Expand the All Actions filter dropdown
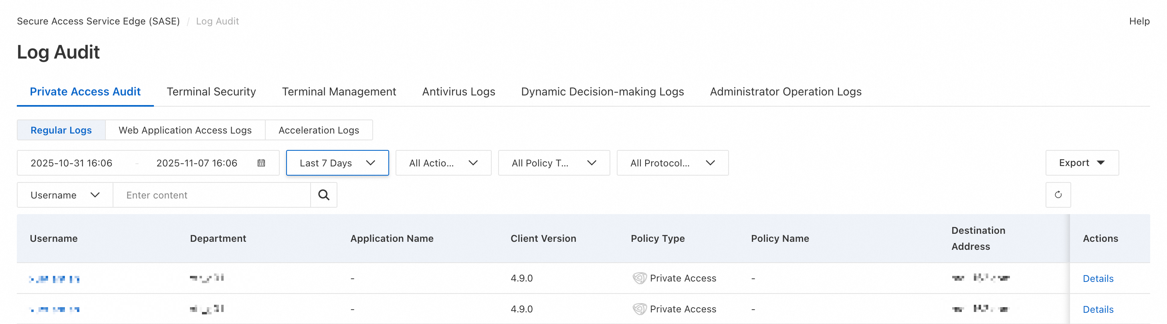The height and width of the screenshot is (324, 1167). point(443,163)
